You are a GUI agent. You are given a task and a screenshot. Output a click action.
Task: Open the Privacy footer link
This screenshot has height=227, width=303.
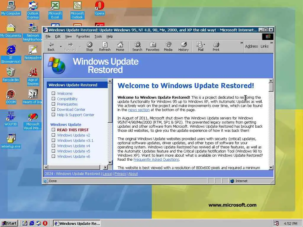(x=120, y=174)
